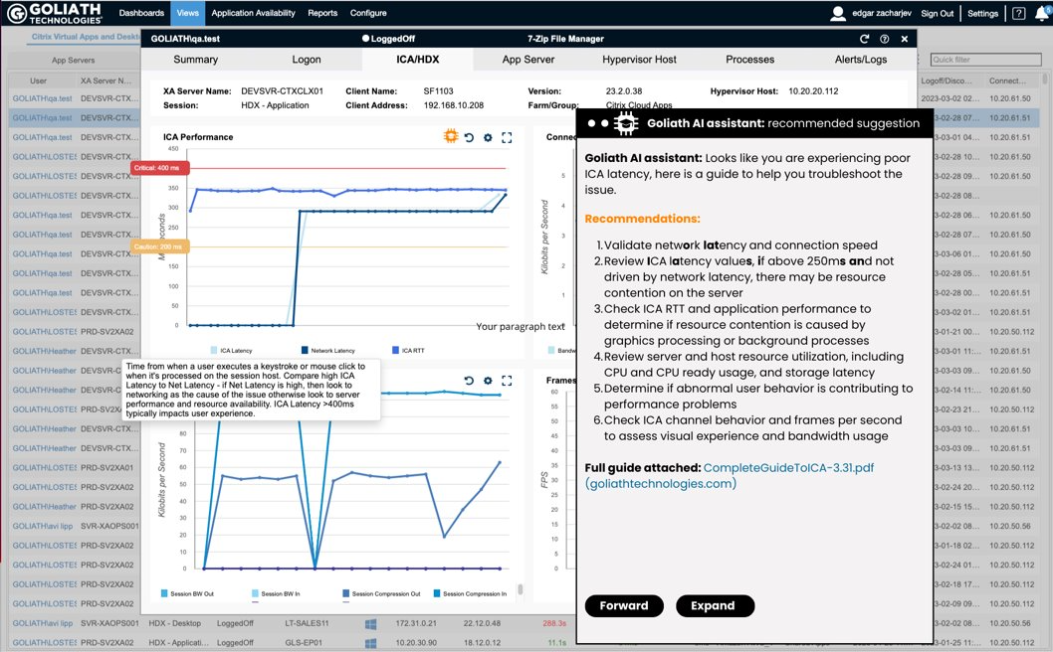Screen dimensions: 1053x652
Task: Open the Views menu
Action: (187, 13)
